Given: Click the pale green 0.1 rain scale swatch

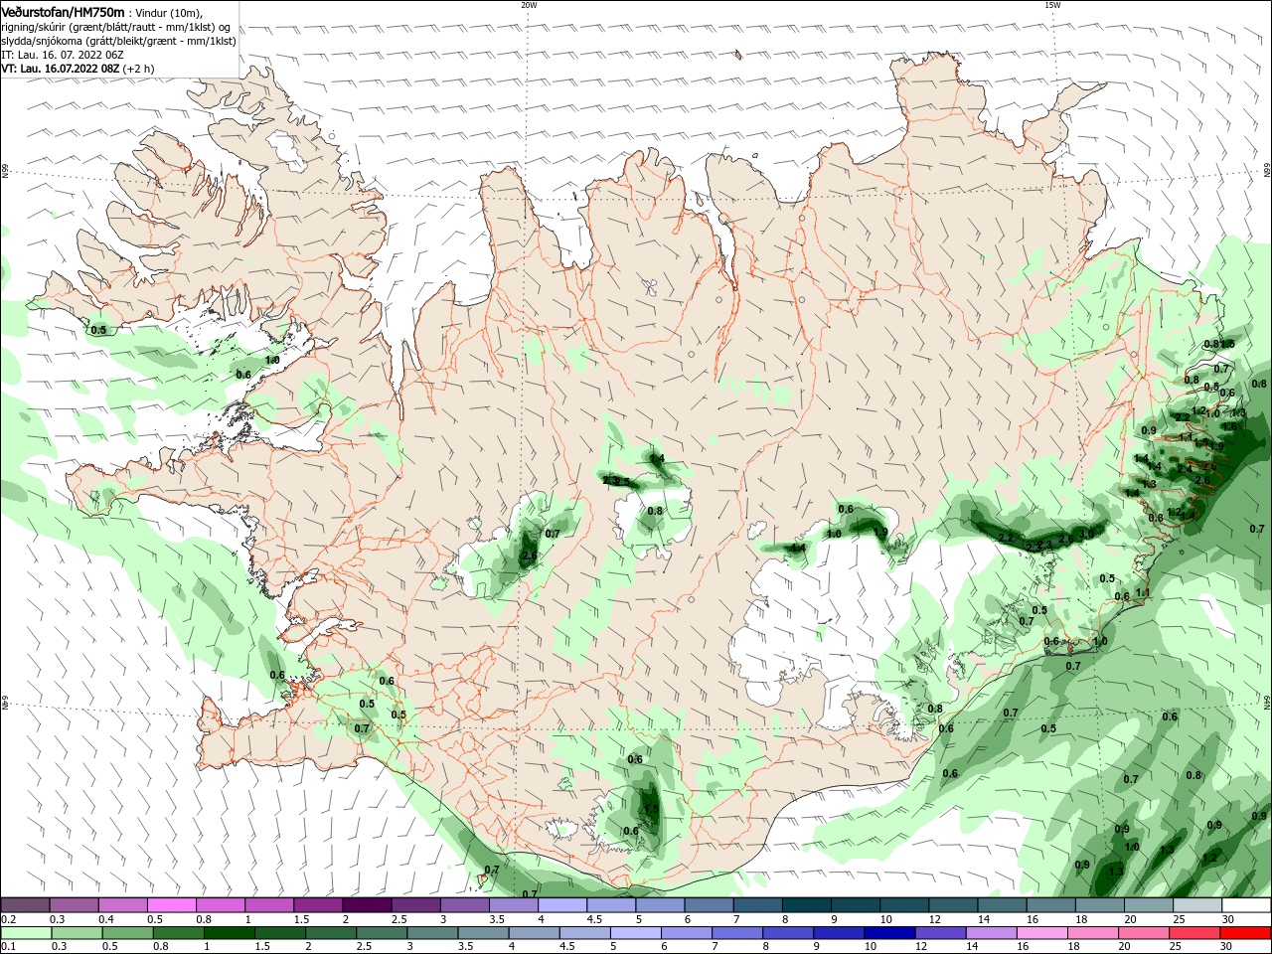Looking at the screenshot, I should coord(25,933).
